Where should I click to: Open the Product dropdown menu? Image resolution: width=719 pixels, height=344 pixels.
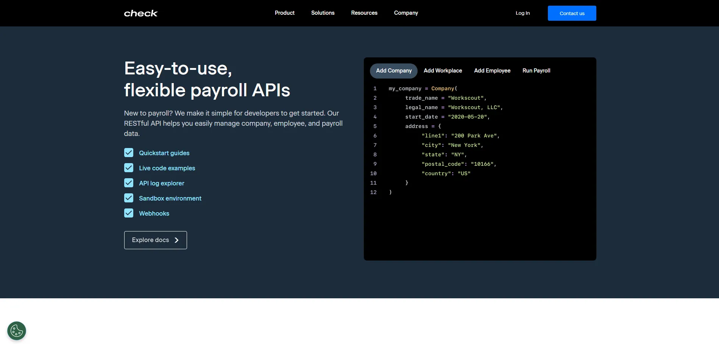[284, 13]
